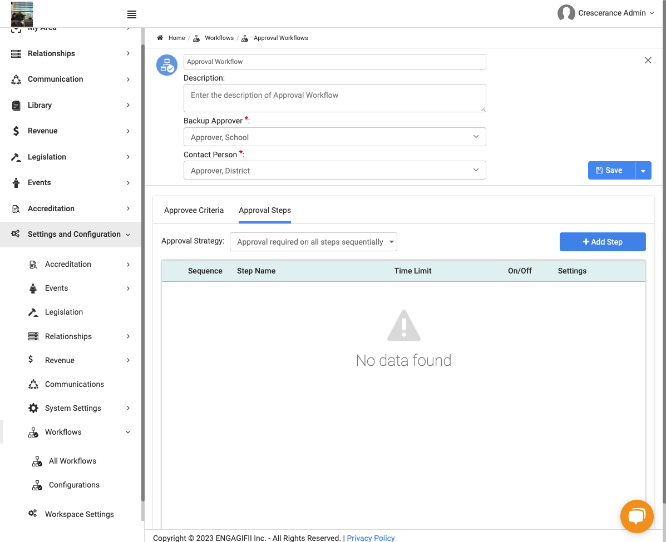The height and width of the screenshot is (542, 666).
Task: Click the hamburger menu icon
Action: (132, 14)
